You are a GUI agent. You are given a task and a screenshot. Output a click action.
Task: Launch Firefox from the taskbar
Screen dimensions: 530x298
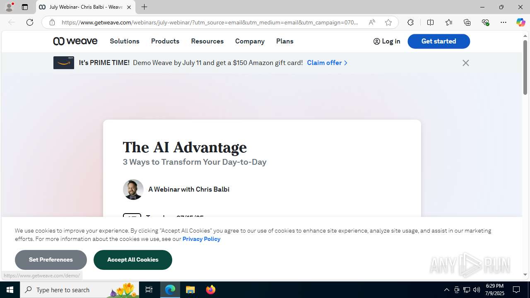pyautogui.click(x=211, y=290)
